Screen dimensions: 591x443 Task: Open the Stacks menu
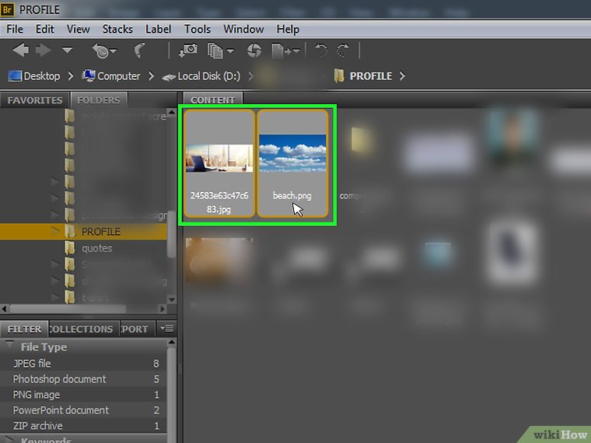click(x=117, y=29)
